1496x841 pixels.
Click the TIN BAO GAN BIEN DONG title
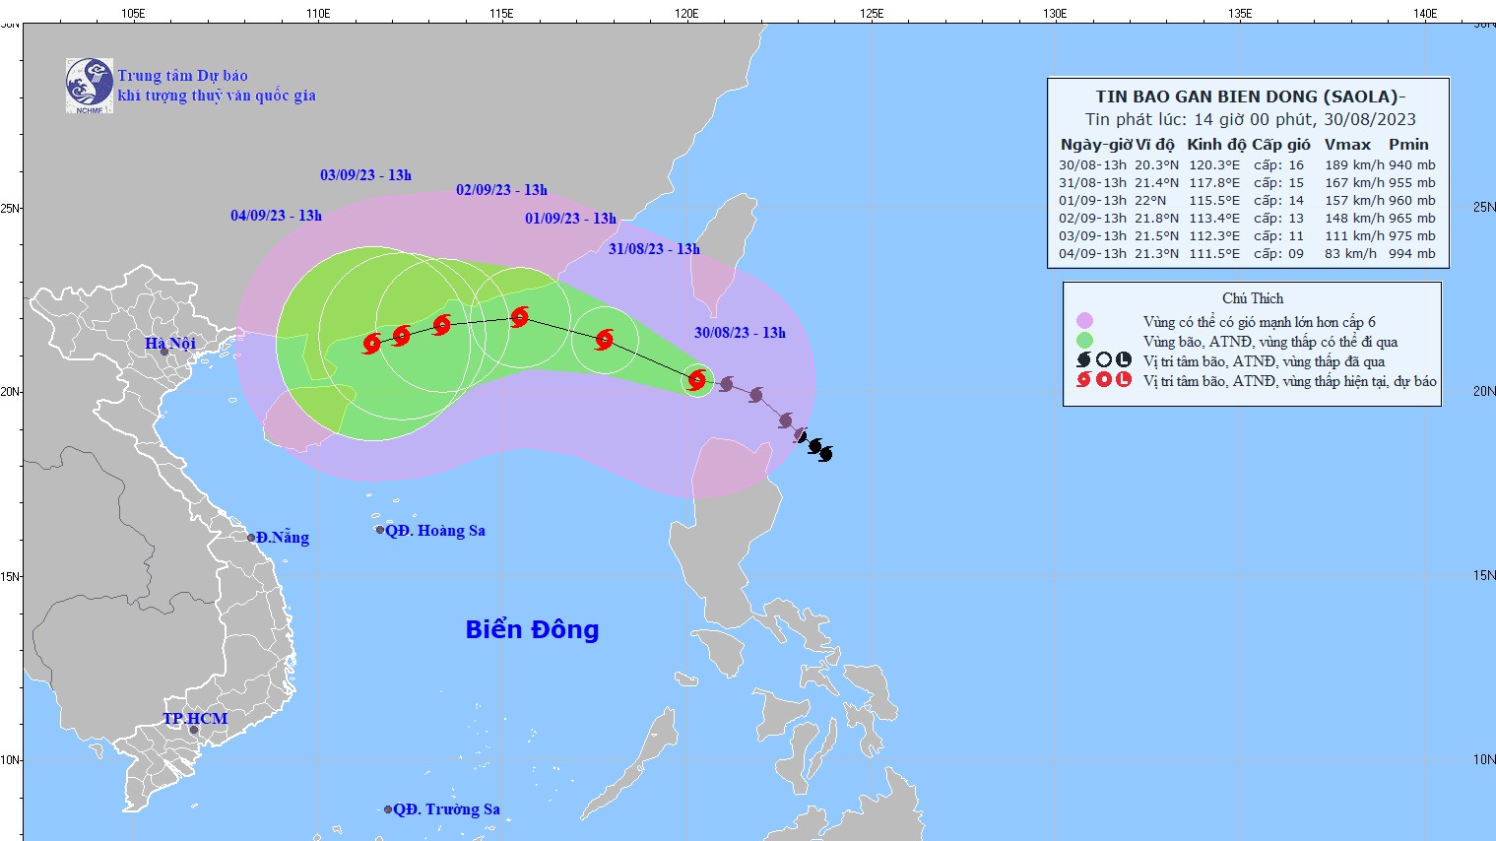point(1250,97)
